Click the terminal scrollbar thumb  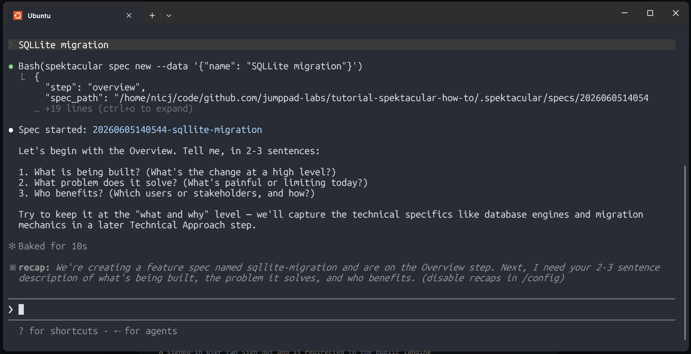(685, 253)
